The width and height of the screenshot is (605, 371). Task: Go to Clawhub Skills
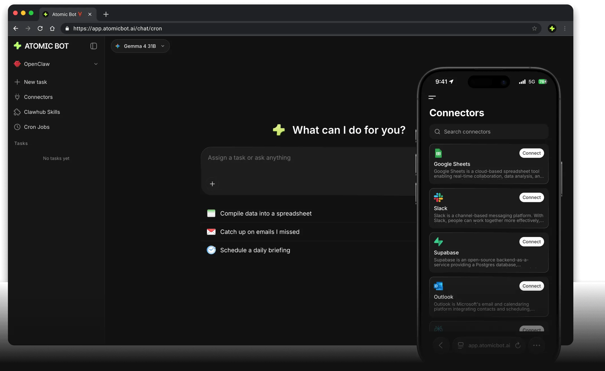(42, 112)
